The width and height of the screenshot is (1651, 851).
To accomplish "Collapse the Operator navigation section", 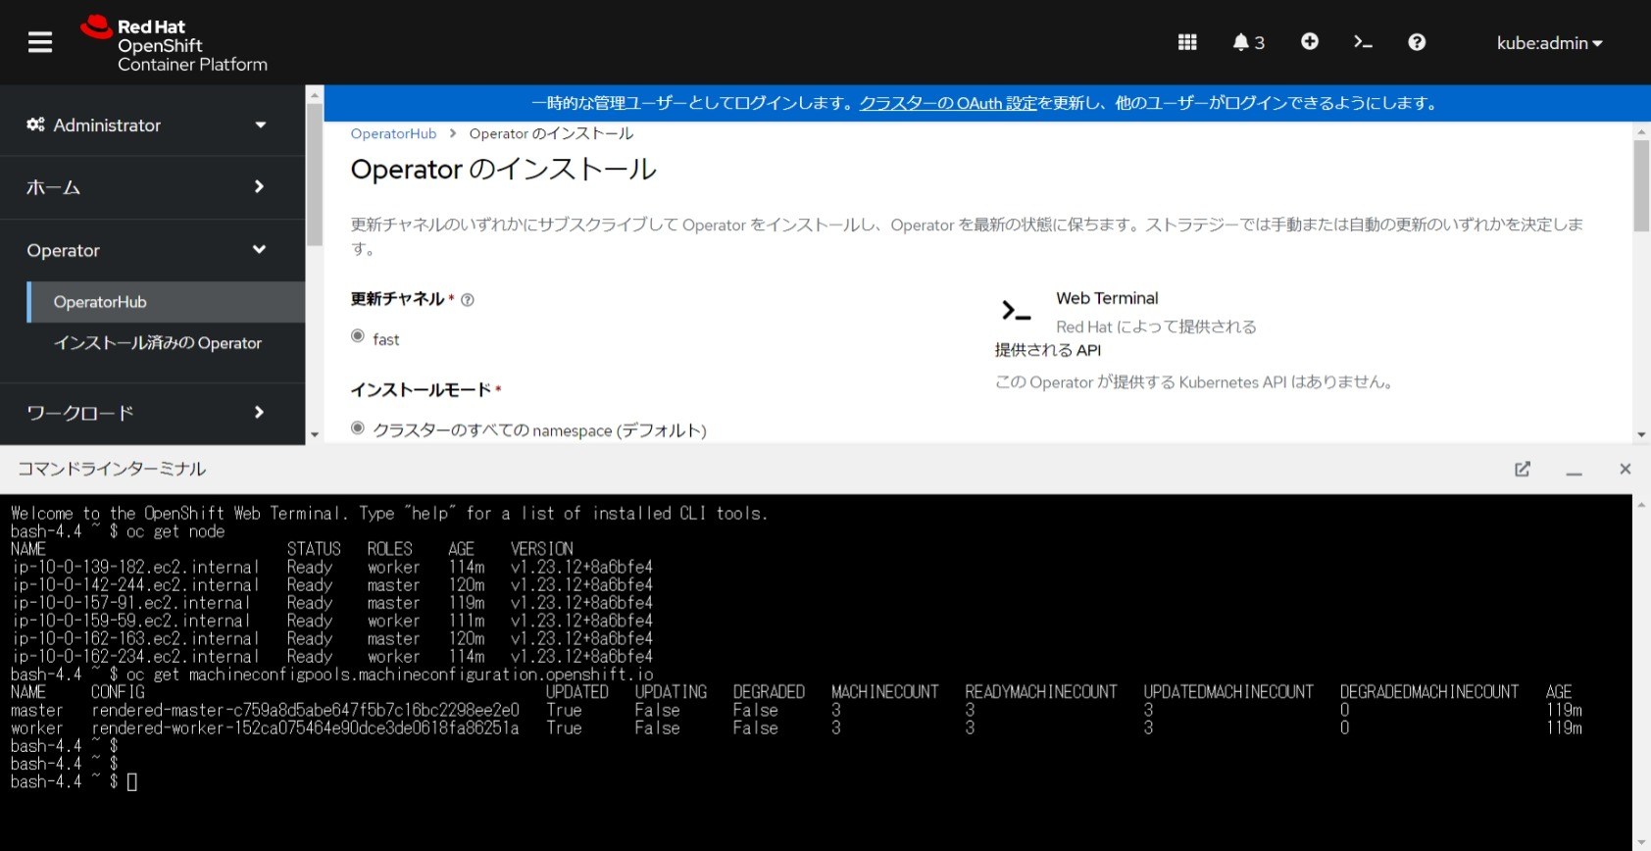I will click(147, 250).
